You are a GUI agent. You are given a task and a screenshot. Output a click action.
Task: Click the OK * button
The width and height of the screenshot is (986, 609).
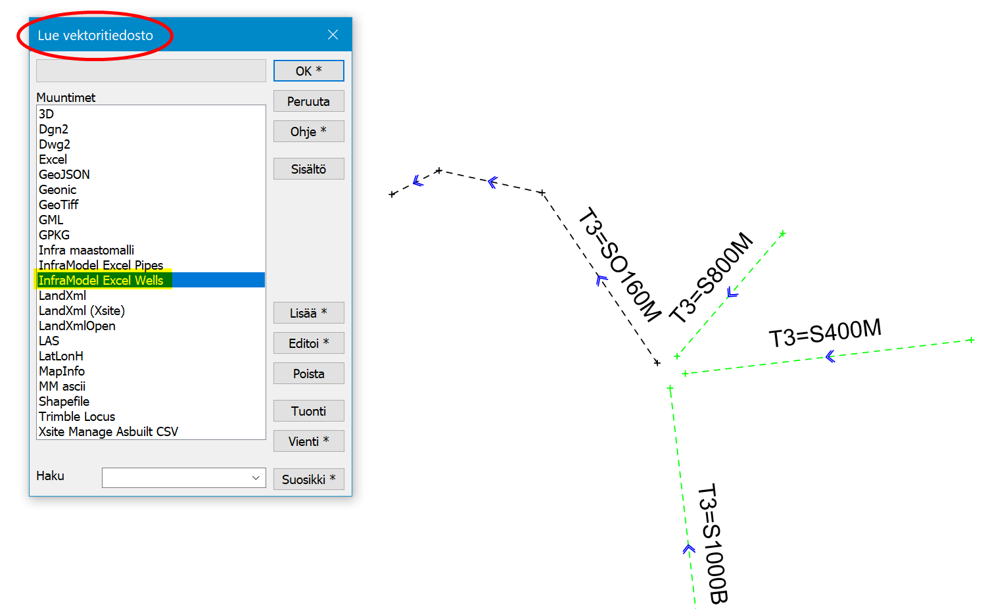coord(308,71)
